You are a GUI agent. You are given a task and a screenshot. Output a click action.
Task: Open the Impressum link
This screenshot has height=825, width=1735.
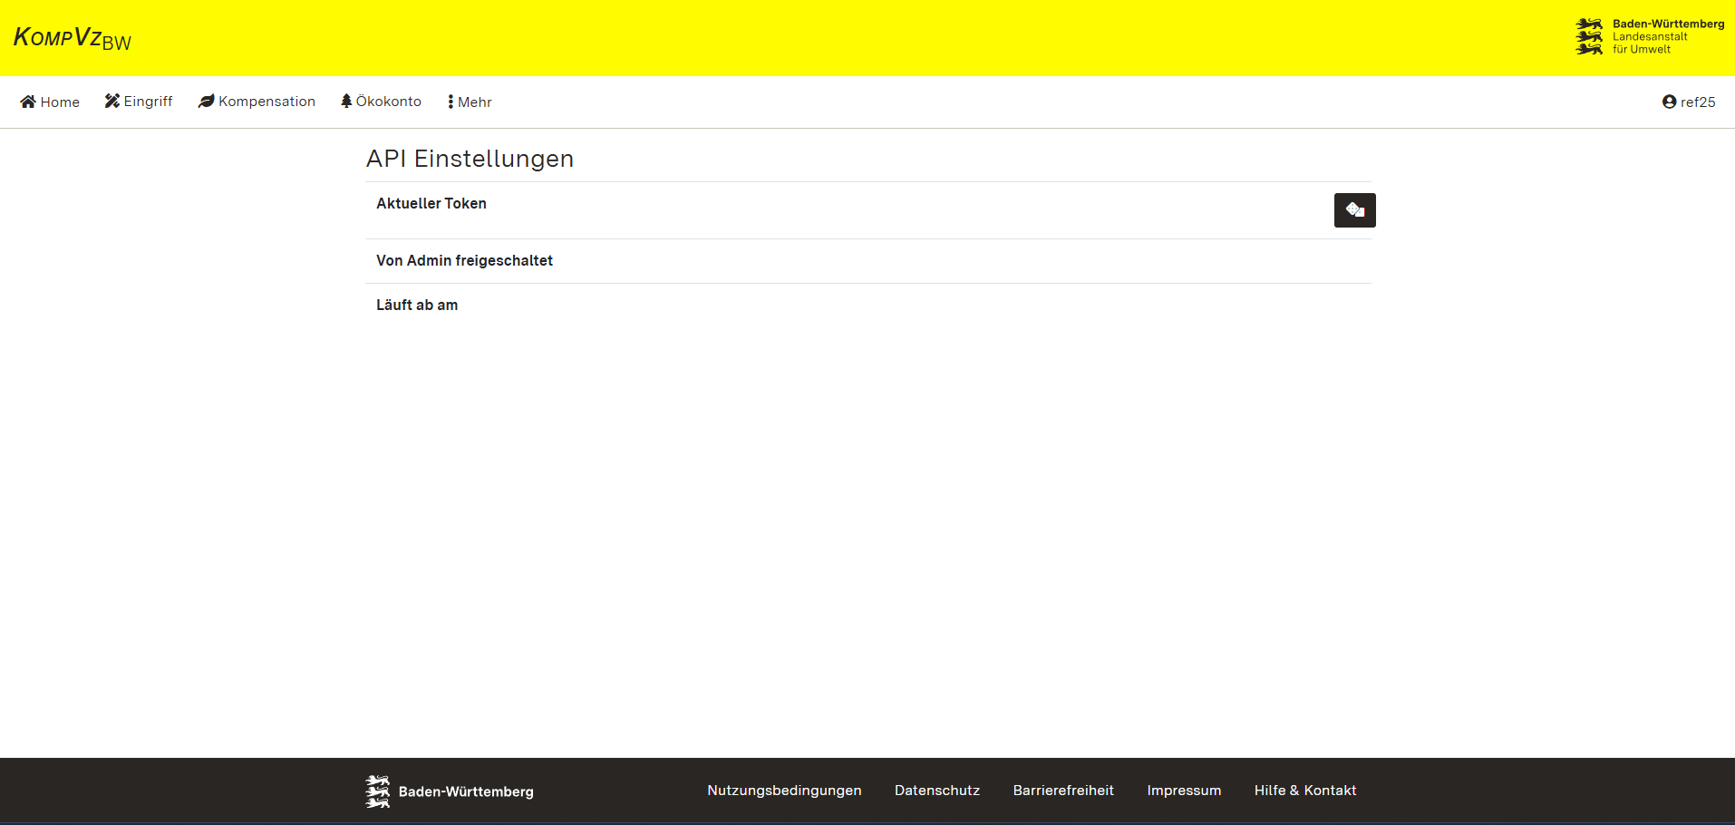click(1184, 791)
